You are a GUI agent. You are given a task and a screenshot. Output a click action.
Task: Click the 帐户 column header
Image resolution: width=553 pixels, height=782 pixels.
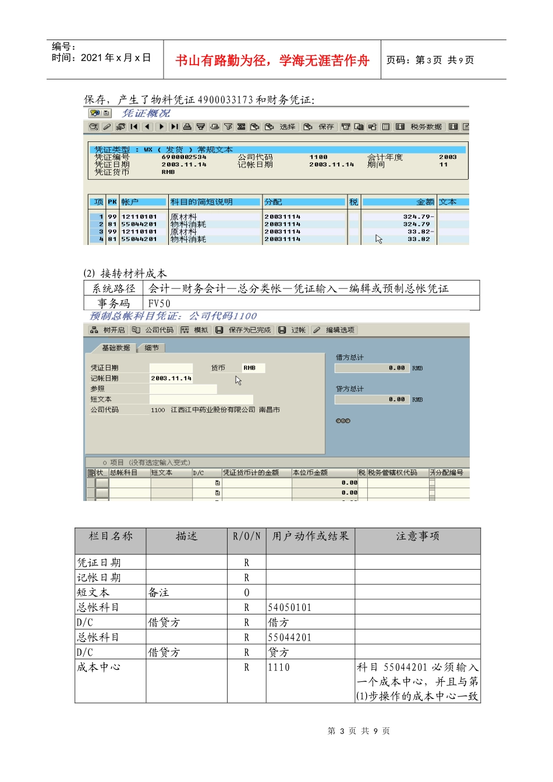[143, 202]
